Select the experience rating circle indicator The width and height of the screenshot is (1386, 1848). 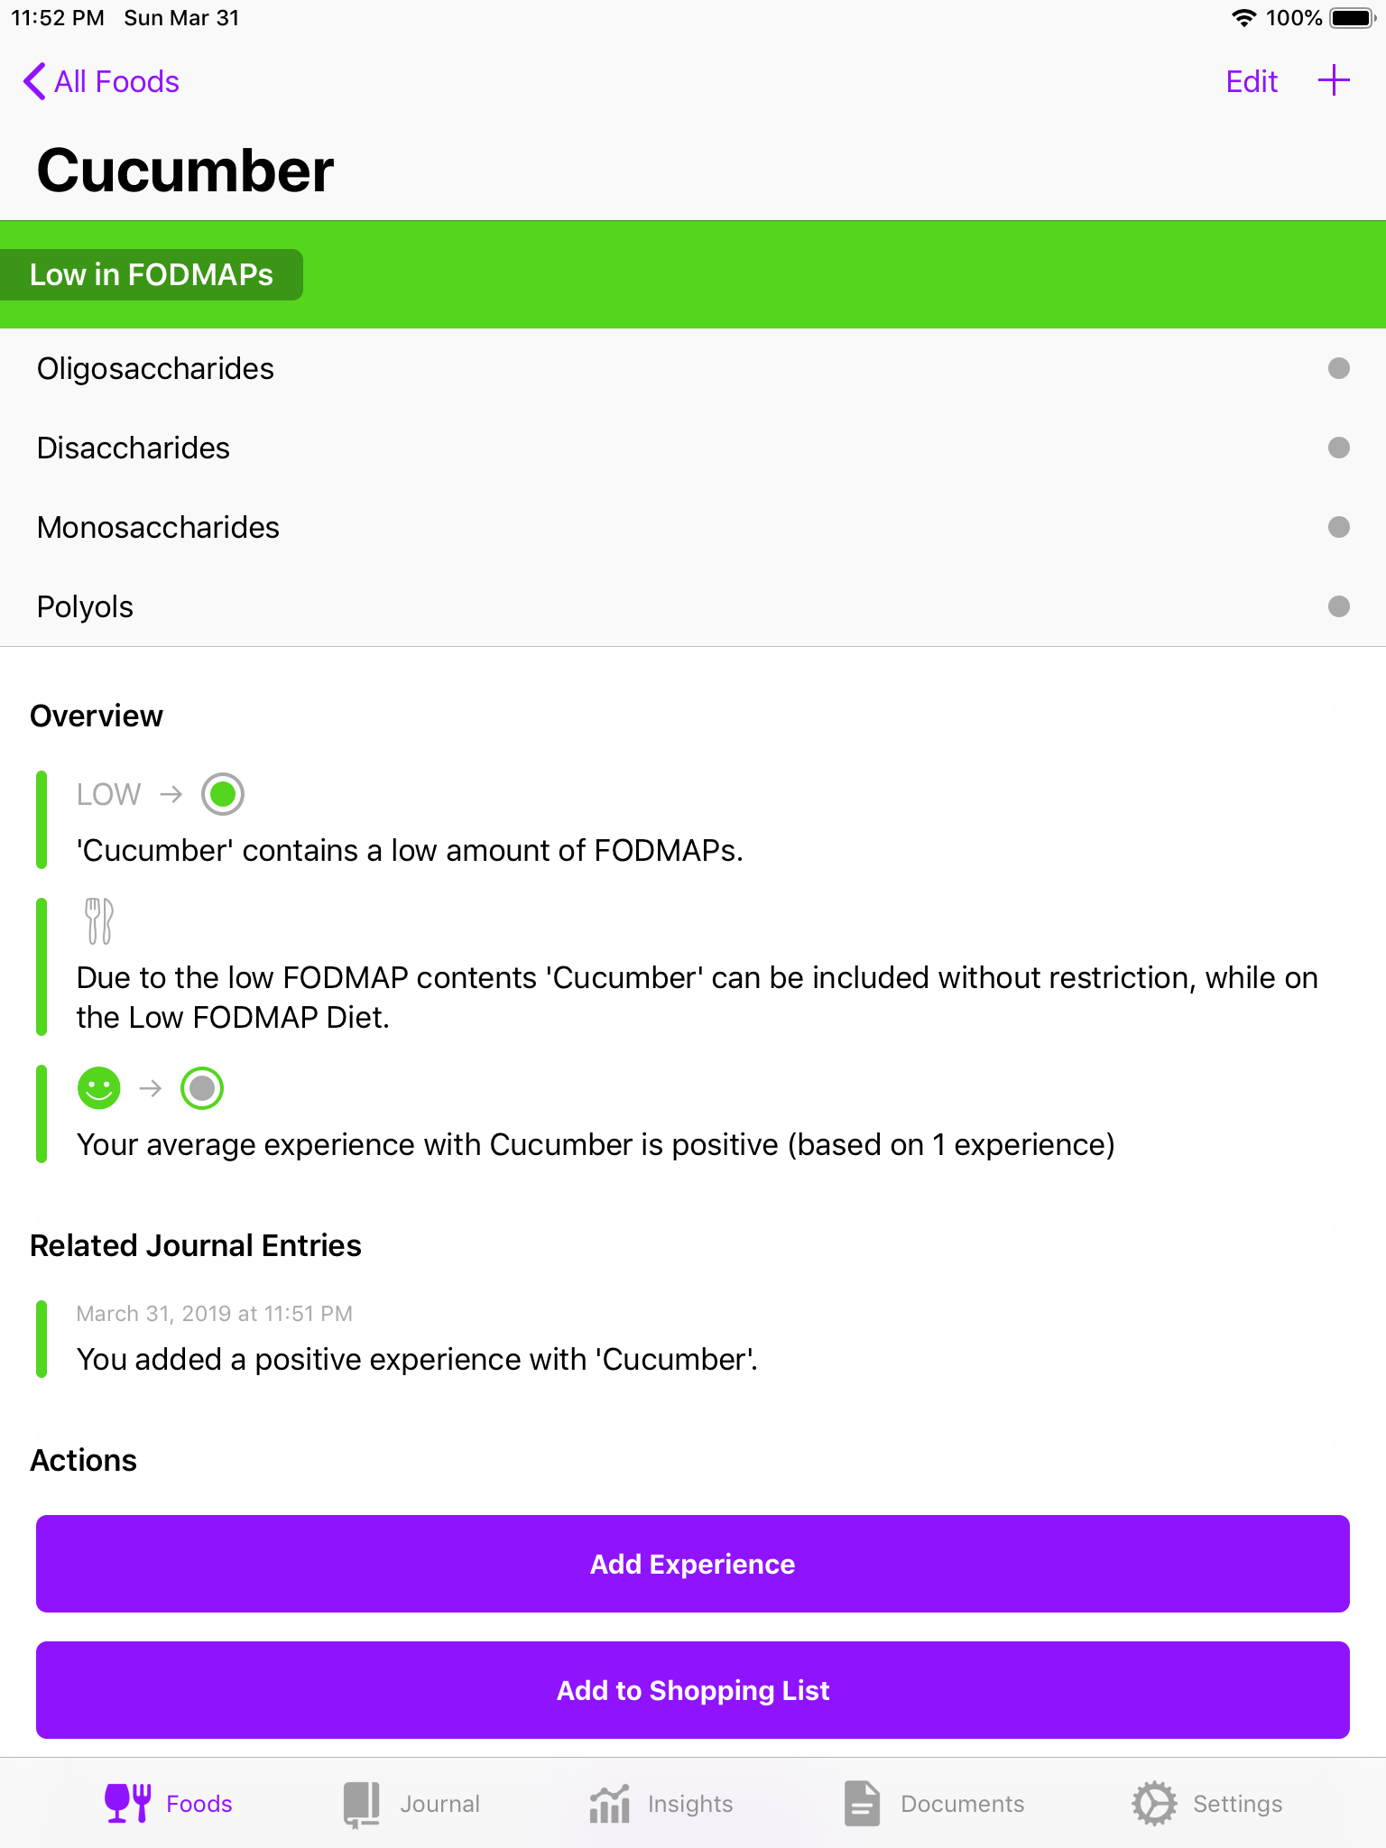coord(202,1088)
